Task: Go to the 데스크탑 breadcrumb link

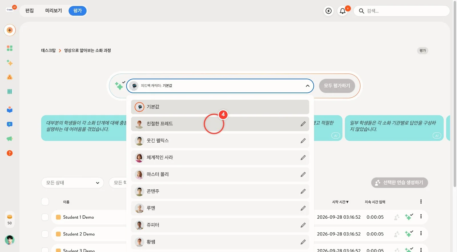Action: click(x=48, y=50)
